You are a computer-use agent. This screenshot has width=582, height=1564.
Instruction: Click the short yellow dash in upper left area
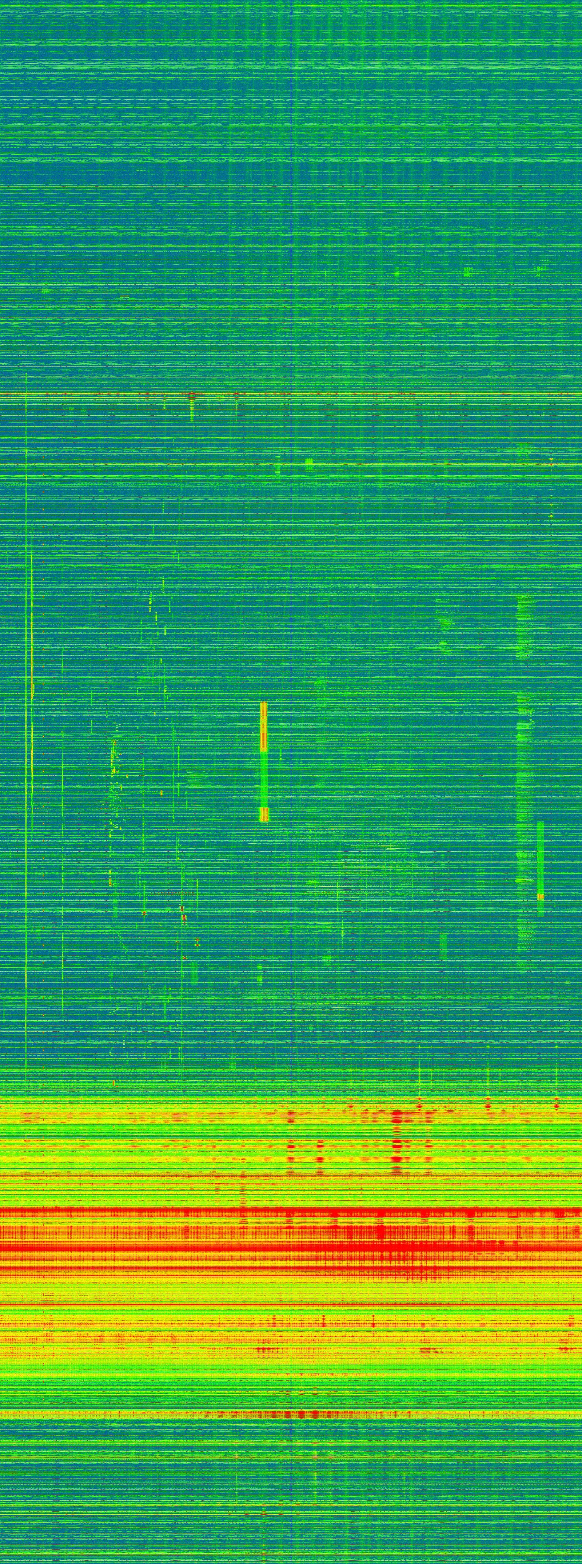click(124, 297)
